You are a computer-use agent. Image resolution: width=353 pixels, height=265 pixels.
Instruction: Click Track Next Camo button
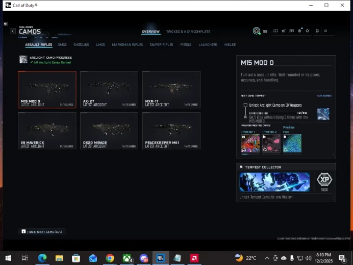coord(42,232)
